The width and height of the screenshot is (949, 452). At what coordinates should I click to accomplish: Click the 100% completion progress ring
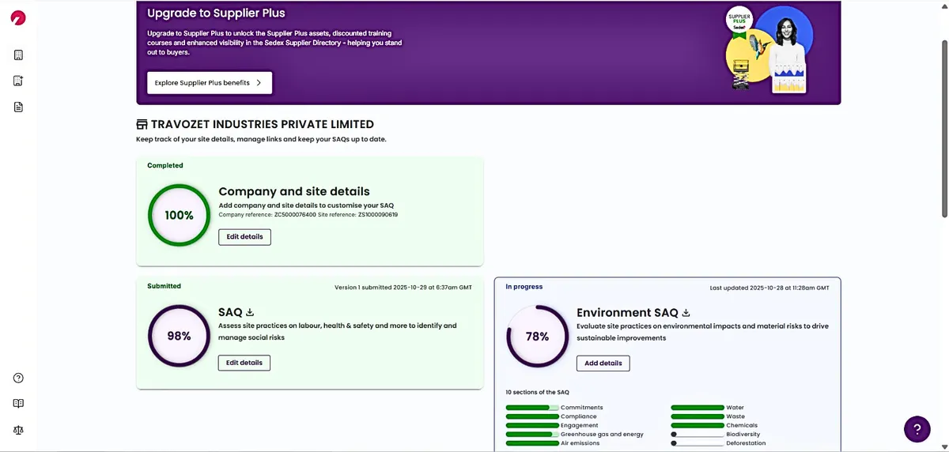point(179,215)
